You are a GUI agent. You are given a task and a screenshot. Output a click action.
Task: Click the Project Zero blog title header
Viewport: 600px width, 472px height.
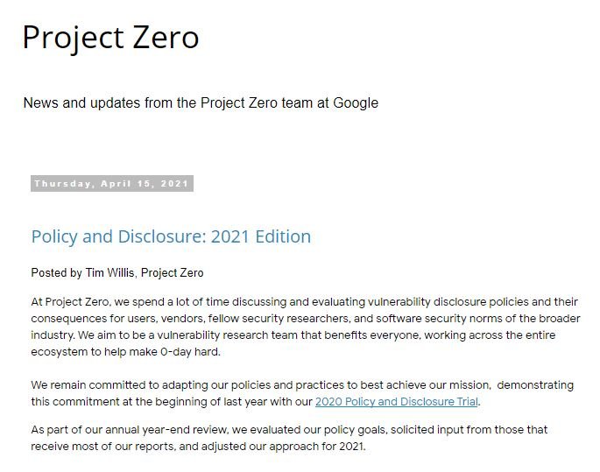(x=110, y=39)
